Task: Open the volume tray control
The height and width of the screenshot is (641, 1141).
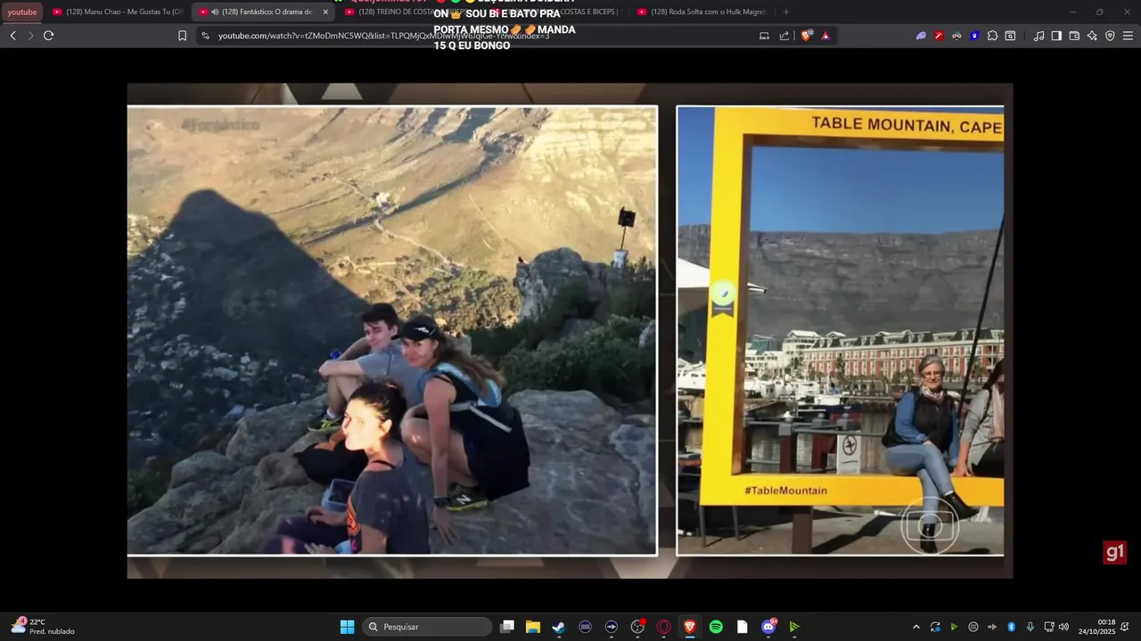Action: (1063, 627)
